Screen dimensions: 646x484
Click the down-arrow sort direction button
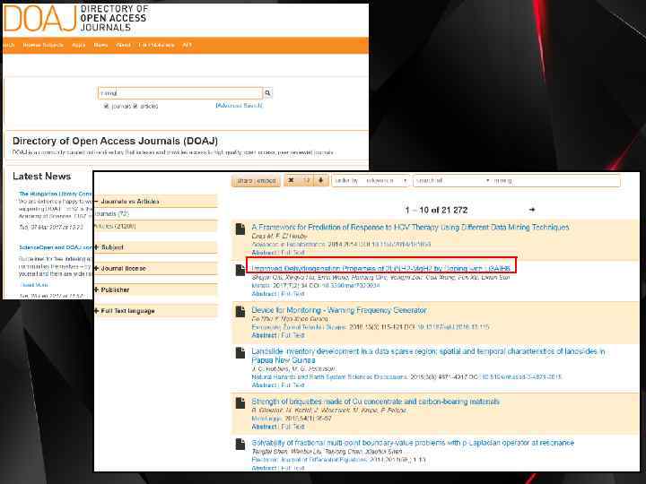[321, 180]
